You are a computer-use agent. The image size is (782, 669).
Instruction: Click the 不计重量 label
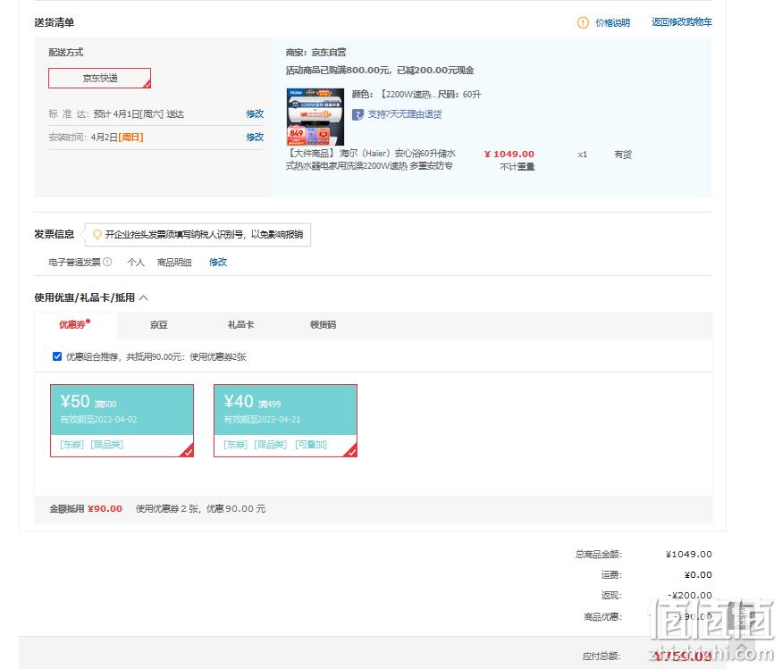point(517,166)
